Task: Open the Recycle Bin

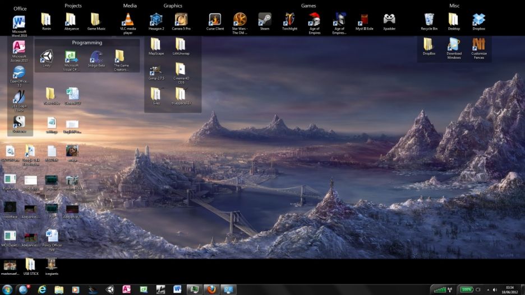Action: tap(429, 22)
